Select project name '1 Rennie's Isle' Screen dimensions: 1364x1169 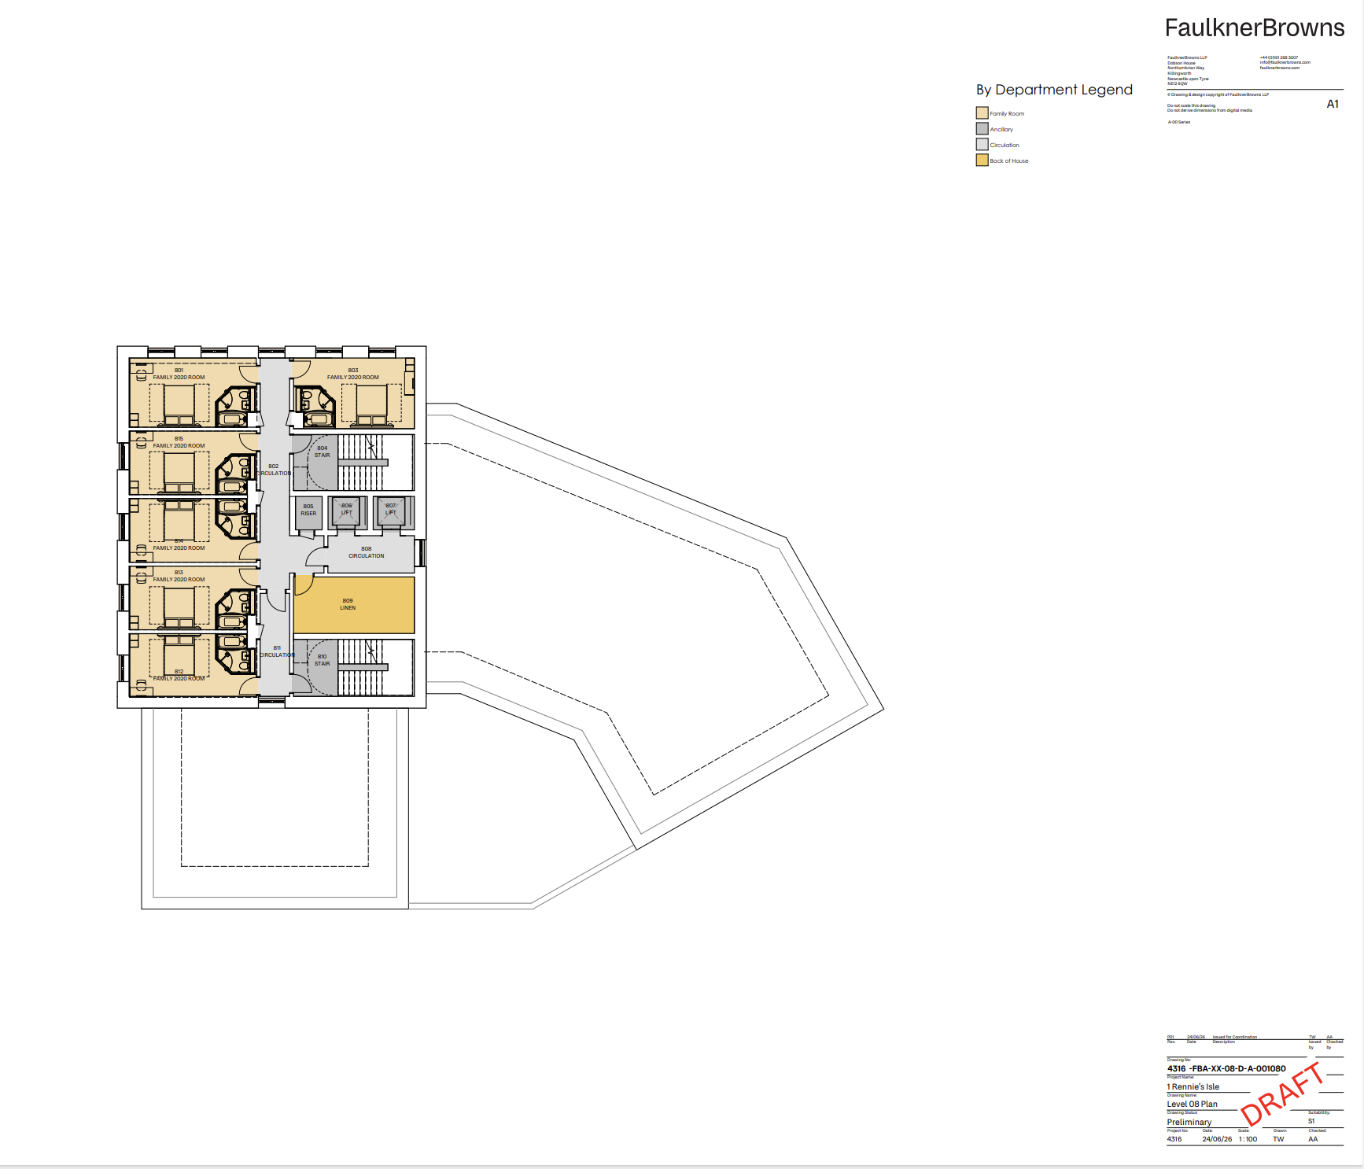[x=1193, y=1086]
